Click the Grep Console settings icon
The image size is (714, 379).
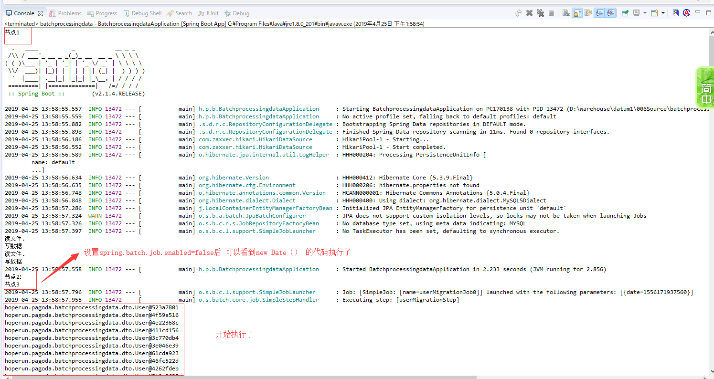click(x=675, y=13)
